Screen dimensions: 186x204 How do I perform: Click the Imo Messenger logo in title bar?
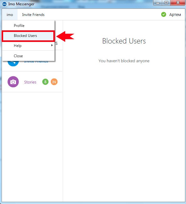(x=4, y=4)
